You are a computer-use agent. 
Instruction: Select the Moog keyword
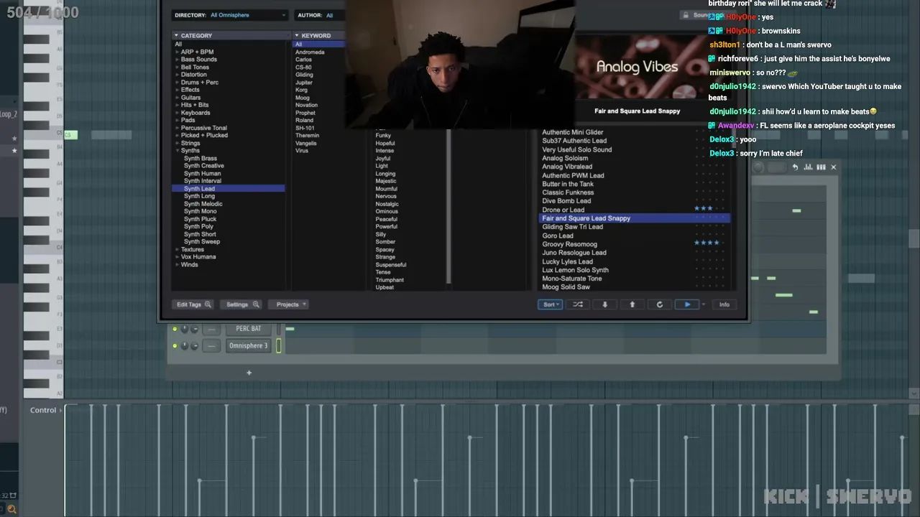click(303, 98)
